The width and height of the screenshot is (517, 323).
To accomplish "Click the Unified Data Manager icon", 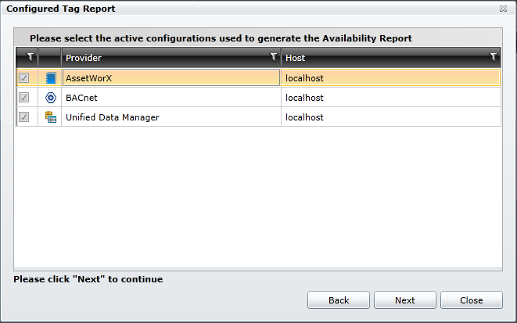I will pos(50,117).
